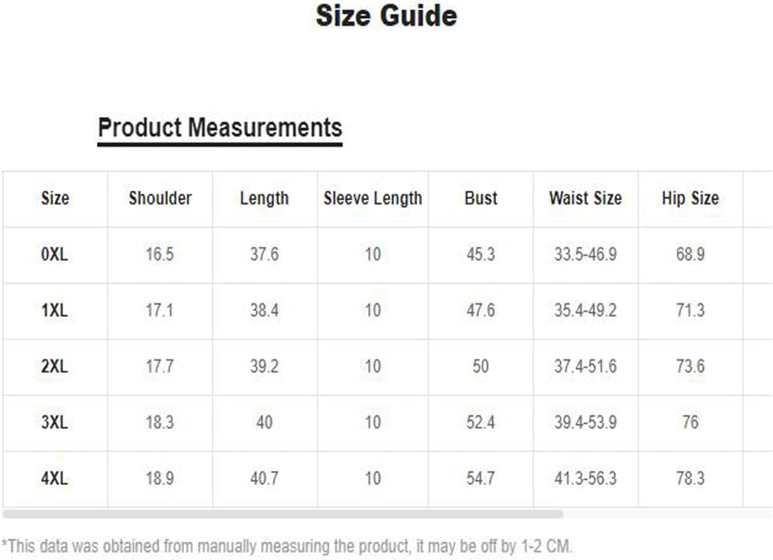Click the Waist Size column header
The width and height of the screenshot is (773, 560).
585,199
